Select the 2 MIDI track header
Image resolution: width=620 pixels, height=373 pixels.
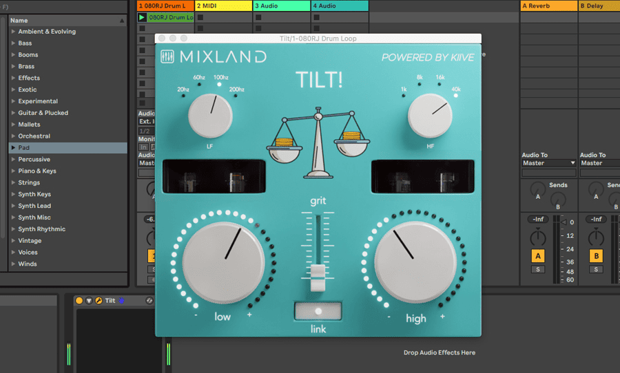point(223,6)
